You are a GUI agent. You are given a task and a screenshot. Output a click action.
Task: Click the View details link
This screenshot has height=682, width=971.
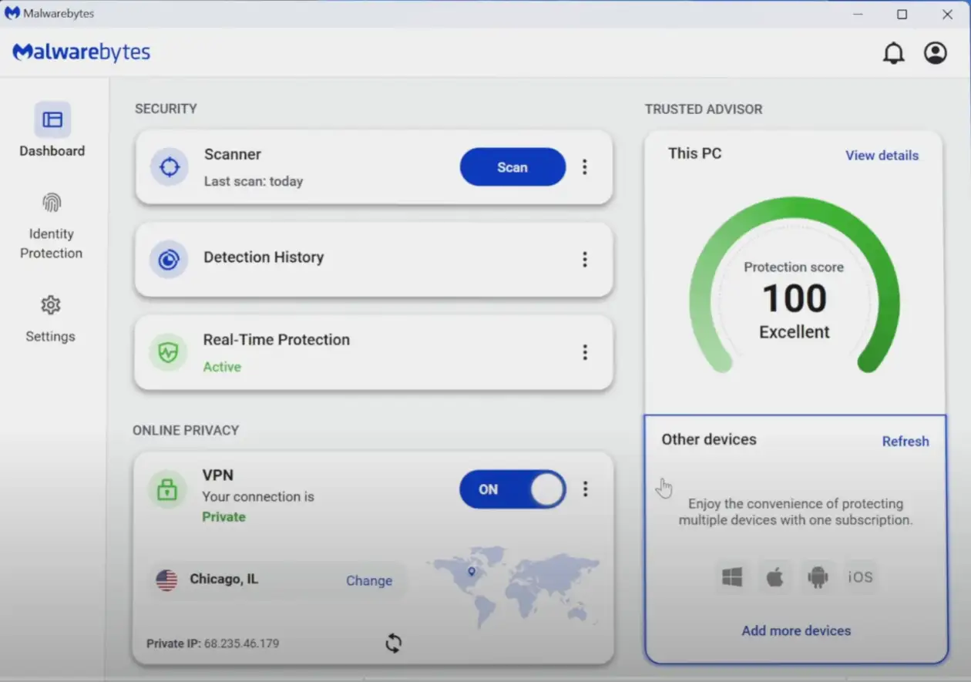[882, 155]
